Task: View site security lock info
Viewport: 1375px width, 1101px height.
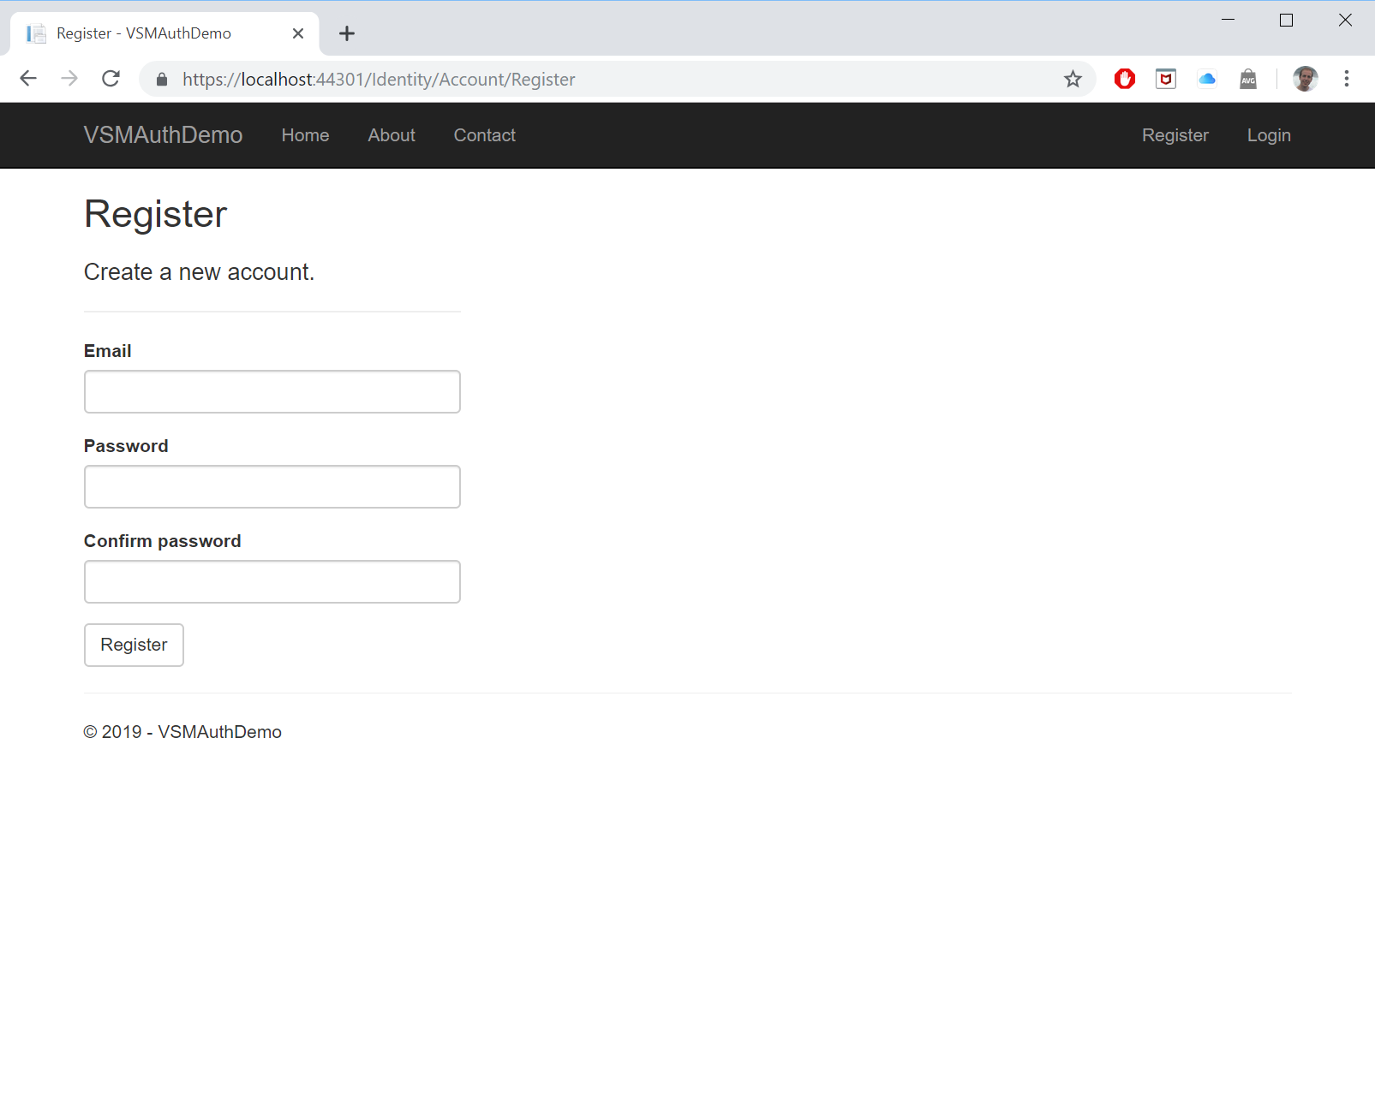Action: click(162, 80)
